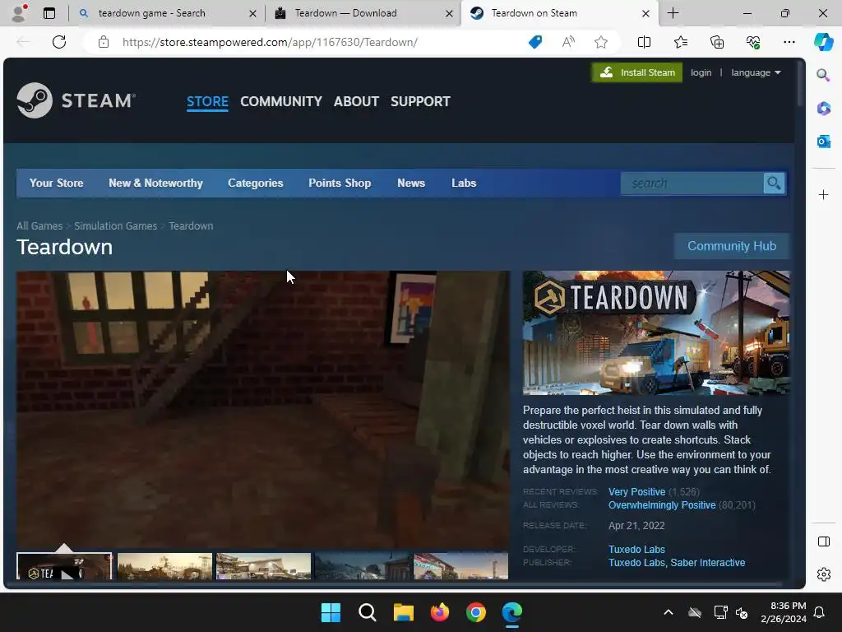Open the sidebar search icon
The height and width of the screenshot is (632, 842).
823,75
